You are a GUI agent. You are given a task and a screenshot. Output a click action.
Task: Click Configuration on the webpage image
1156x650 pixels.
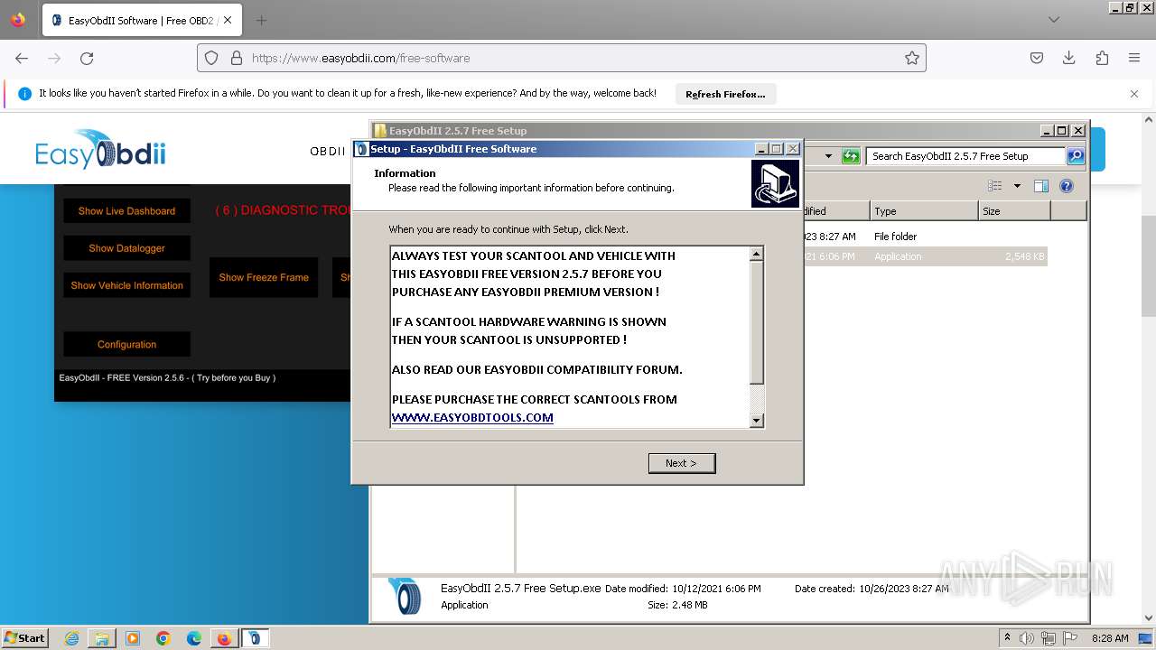click(126, 344)
